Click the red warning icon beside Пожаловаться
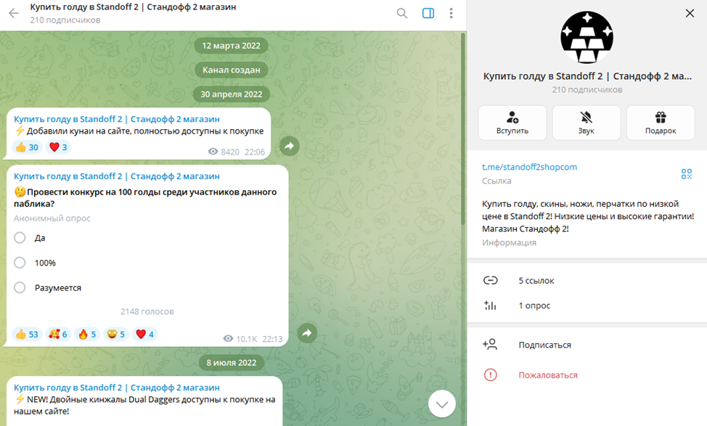The width and height of the screenshot is (707, 426). 490,375
